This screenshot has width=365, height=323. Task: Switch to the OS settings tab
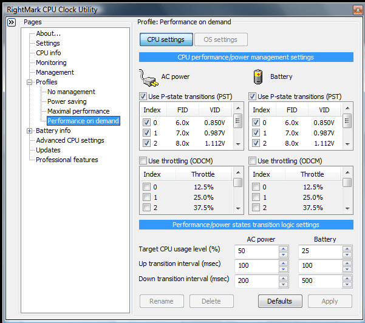pyautogui.click(x=220, y=39)
